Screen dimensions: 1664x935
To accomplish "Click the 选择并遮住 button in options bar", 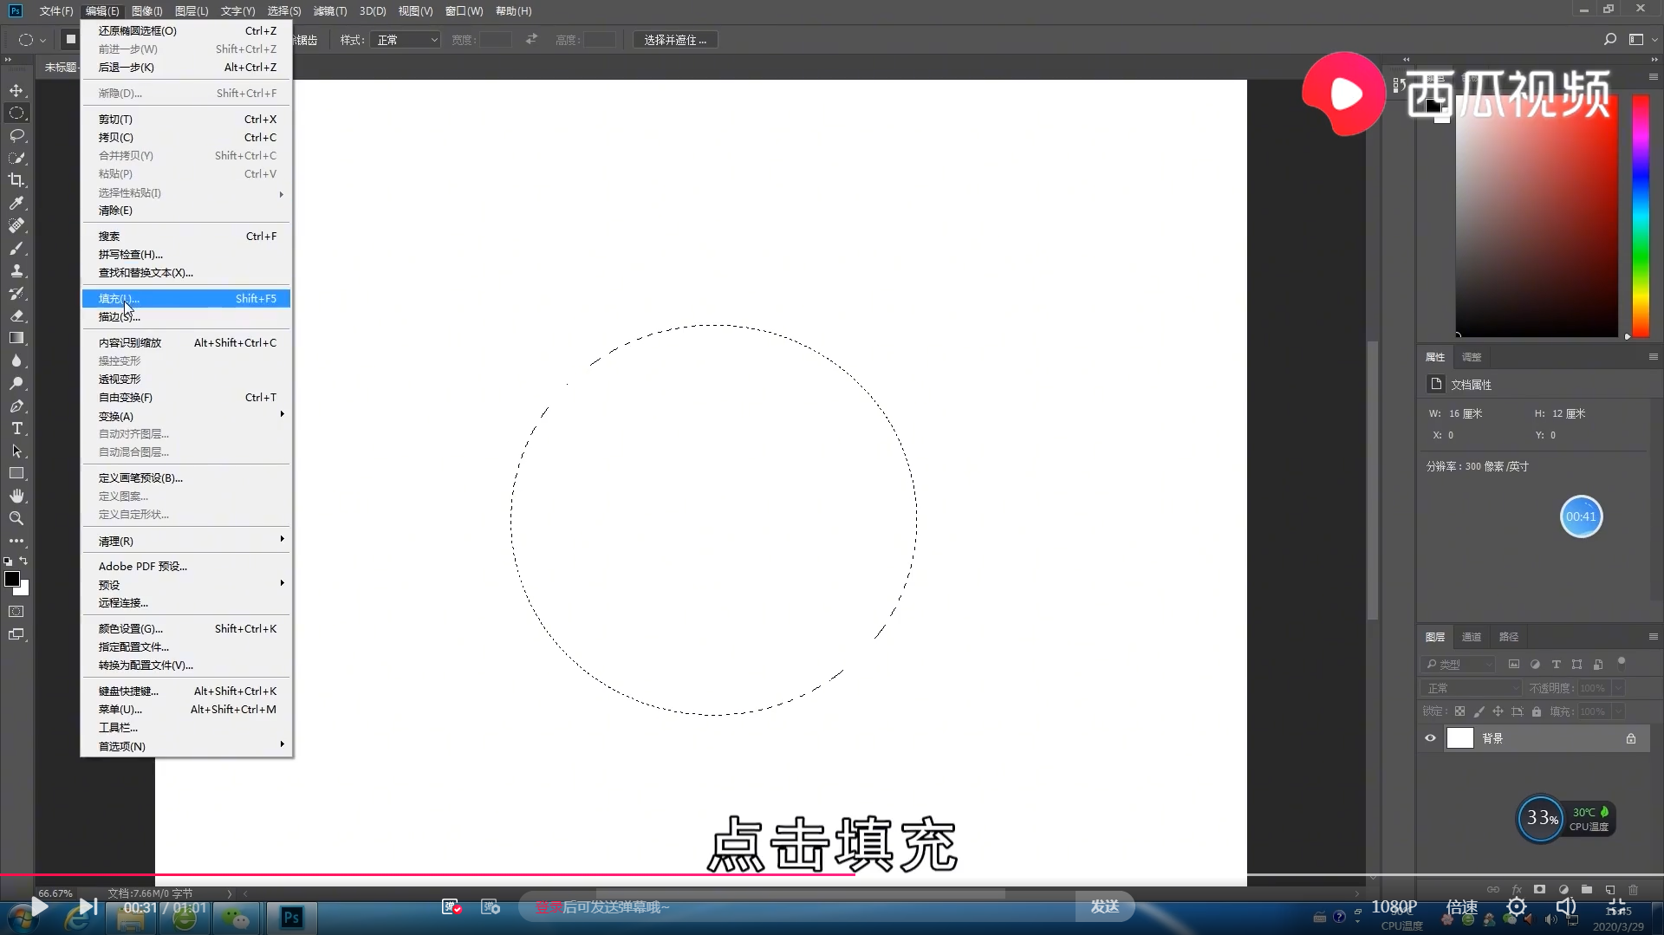I will [675, 39].
